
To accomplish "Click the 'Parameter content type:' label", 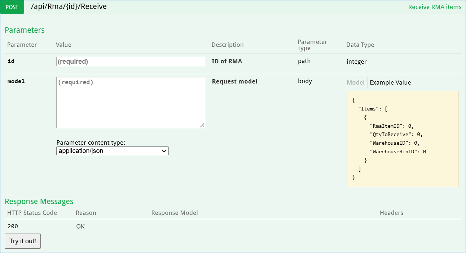I will [91, 143].
